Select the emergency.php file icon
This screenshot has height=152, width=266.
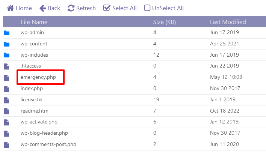[6, 78]
